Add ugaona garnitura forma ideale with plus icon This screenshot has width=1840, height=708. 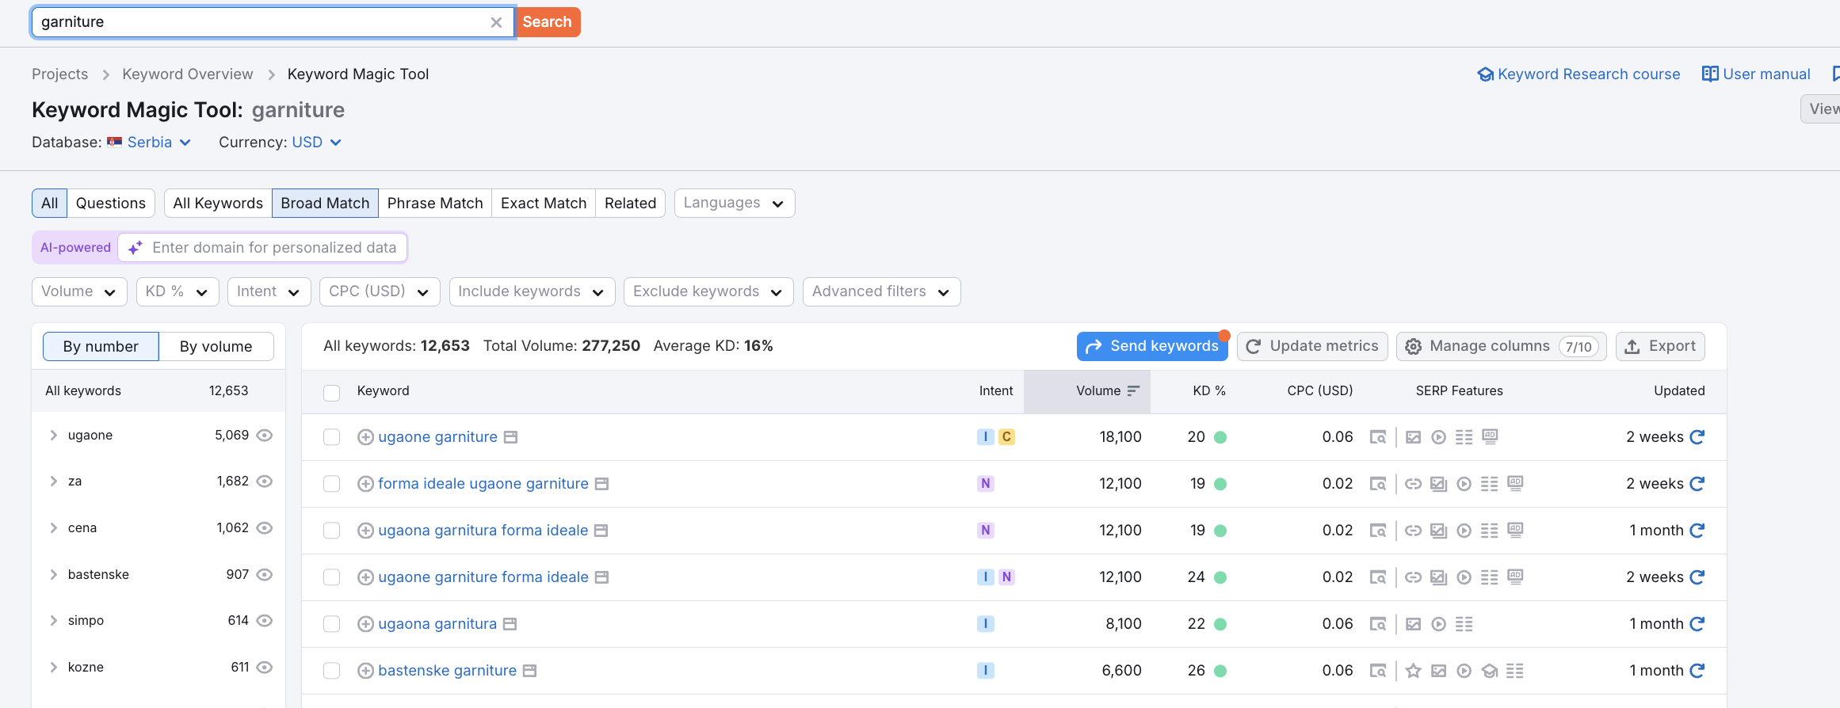pos(365,531)
